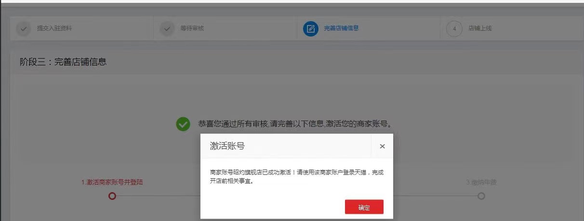Select the 等待审核 step label
The width and height of the screenshot is (584, 221).
click(192, 28)
